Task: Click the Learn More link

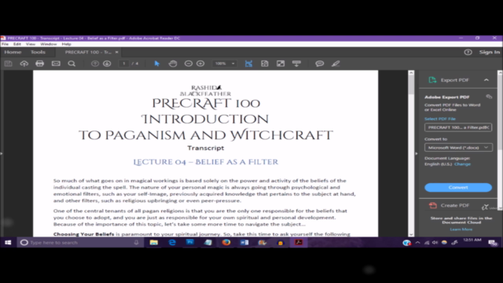Action: click(x=461, y=229)
